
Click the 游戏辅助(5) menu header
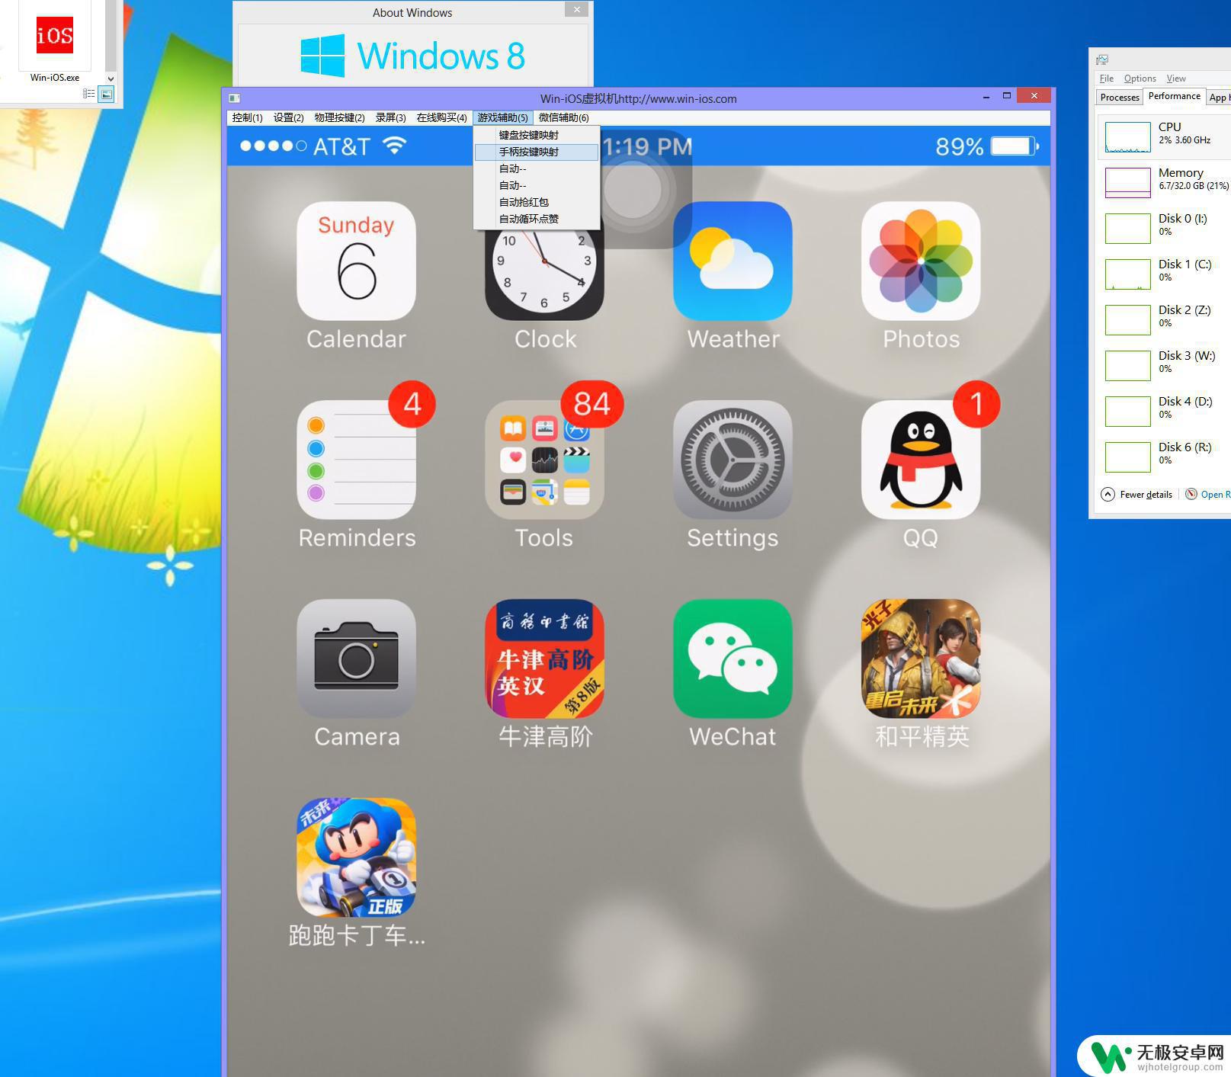click(x=502, y=117)
